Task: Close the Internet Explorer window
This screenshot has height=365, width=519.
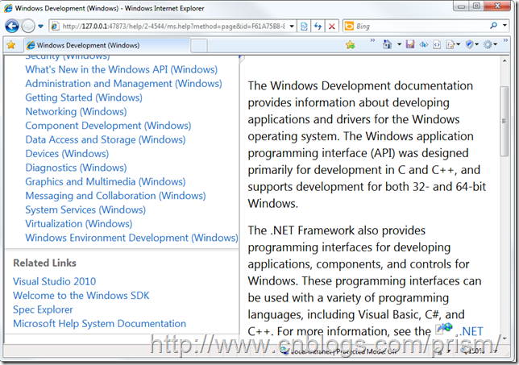Action: tap(497, 6)
